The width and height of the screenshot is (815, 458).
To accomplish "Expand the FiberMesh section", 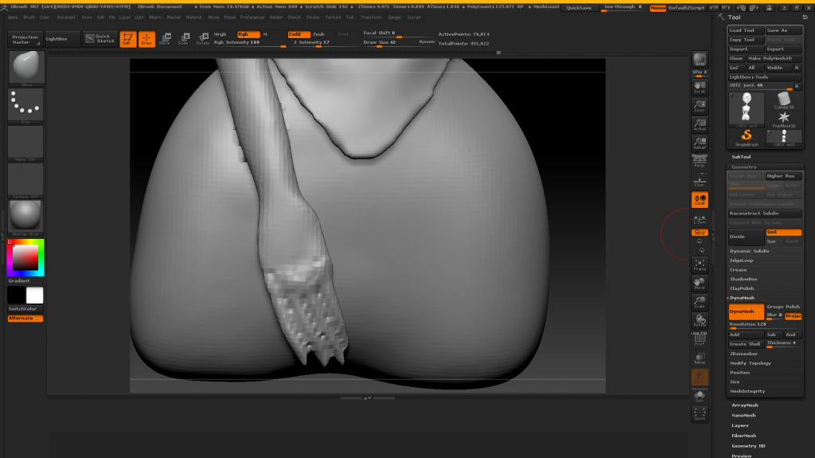I will coord(744,436).
